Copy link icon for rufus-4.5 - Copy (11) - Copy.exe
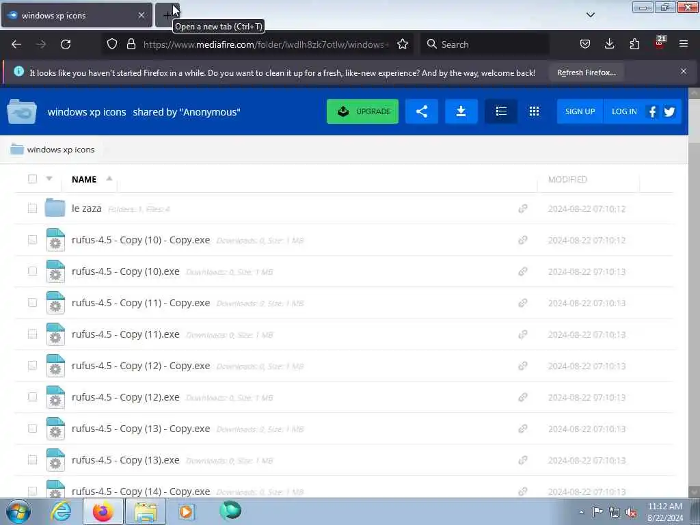 coord(523,303)
